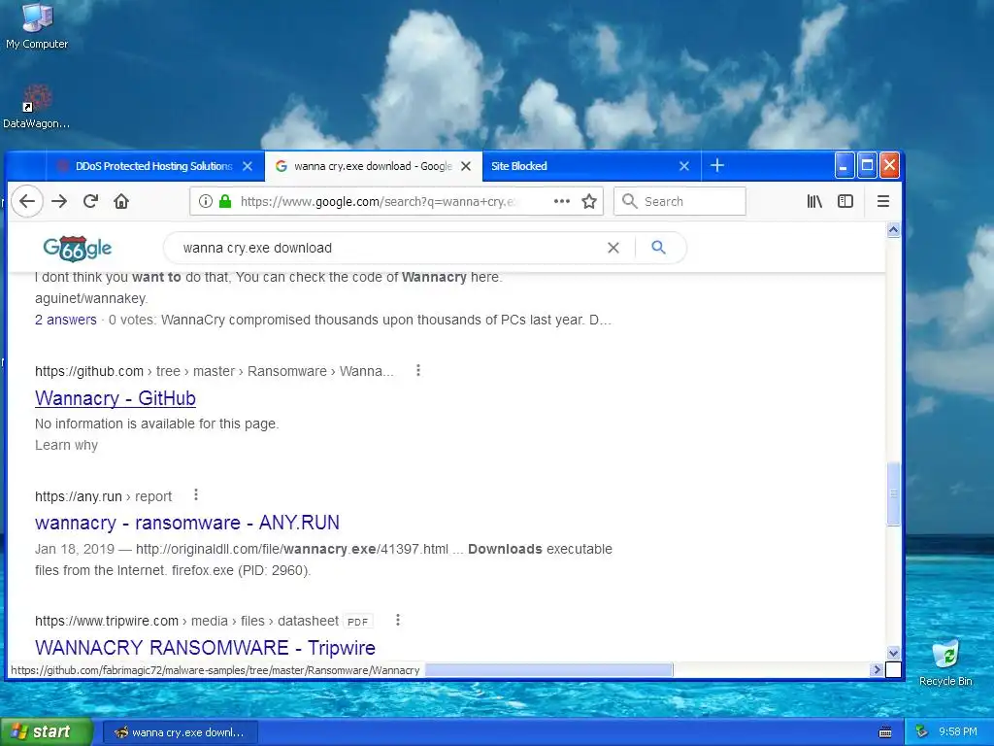This screenshot has width=994, height=746.
Task: Open page actions three-dot menu
Action: (562, 202)
